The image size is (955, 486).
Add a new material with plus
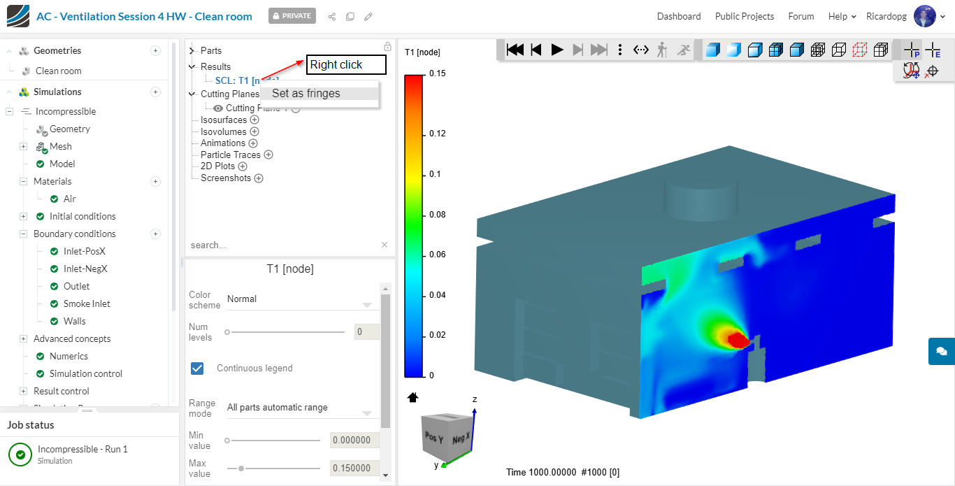click(156, 181)
